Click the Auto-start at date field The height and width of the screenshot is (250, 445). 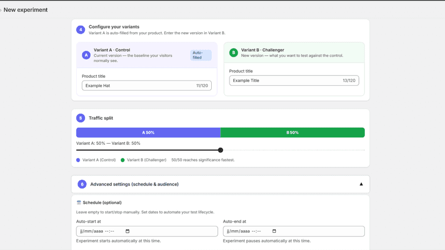point(147,231)
